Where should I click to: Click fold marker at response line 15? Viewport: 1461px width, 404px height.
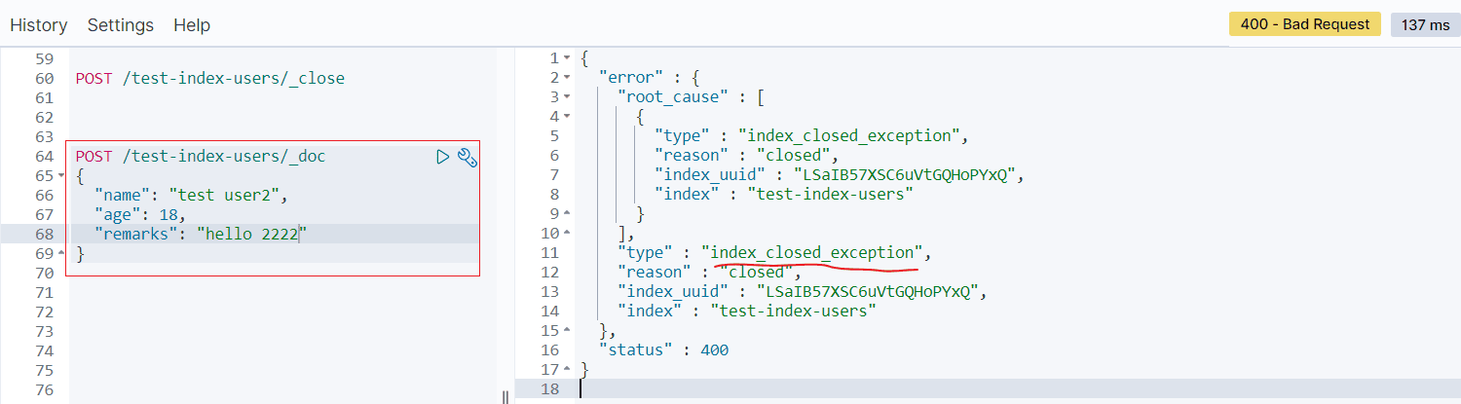(568, 331)
